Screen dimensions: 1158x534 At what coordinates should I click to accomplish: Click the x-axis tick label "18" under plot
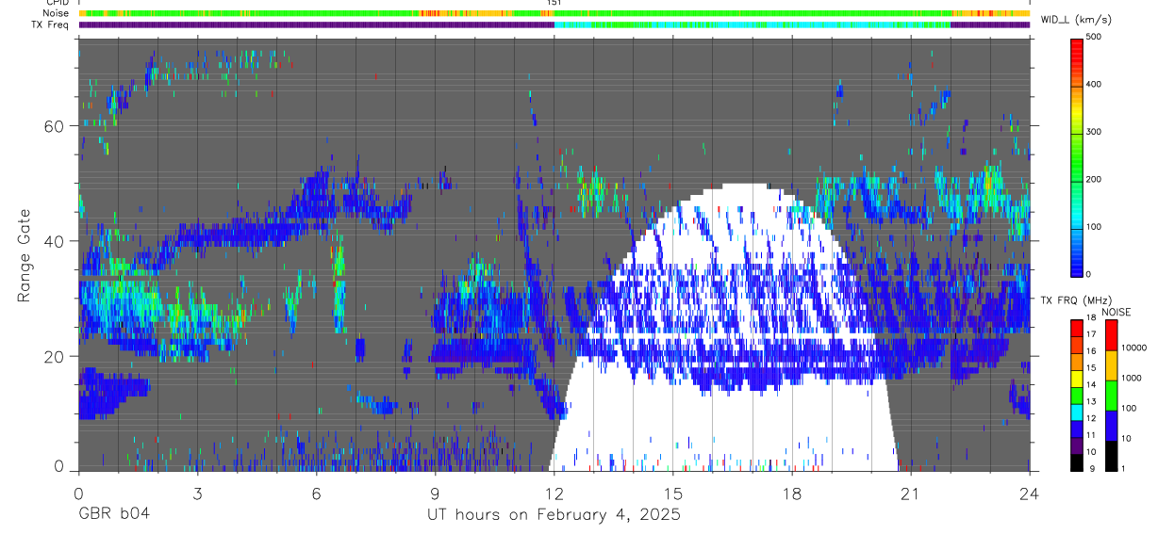click(x=792, y=494)
